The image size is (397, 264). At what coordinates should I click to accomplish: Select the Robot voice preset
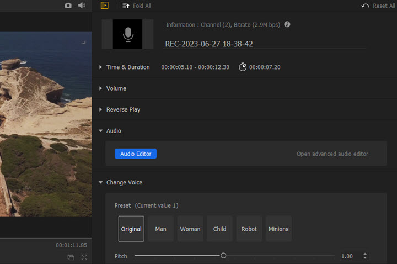coord(249,229)
